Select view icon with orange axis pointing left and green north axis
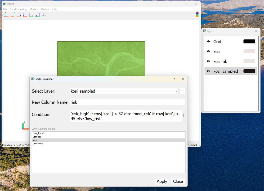The width and height of the screenshot is (264, 191). pyautogui.click(x=13, y=15)
